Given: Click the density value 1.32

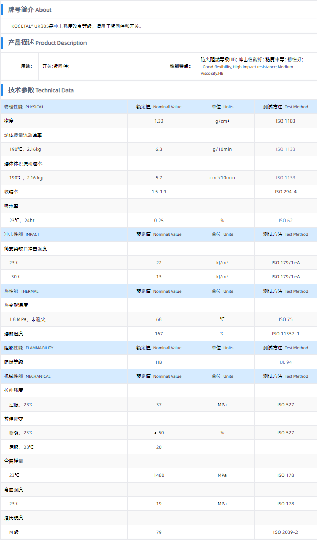Looking at the screenshot, I should (159, 121).
